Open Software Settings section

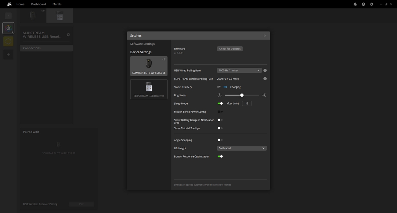142,44
